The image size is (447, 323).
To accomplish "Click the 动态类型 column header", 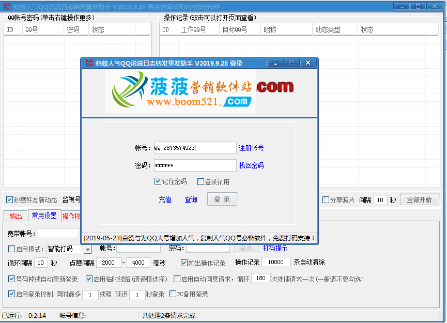I will click(335, 29).
